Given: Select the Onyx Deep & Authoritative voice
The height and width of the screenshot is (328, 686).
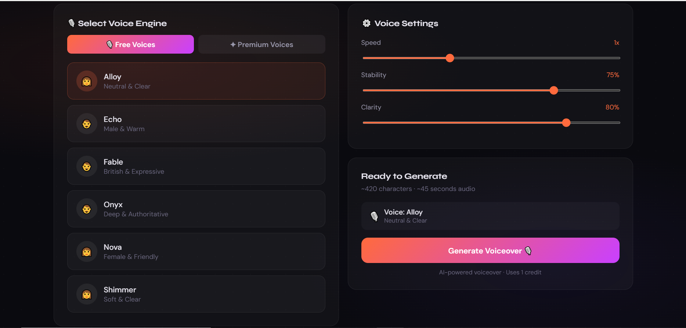Looking at the screenshot, I should point(196,209).
